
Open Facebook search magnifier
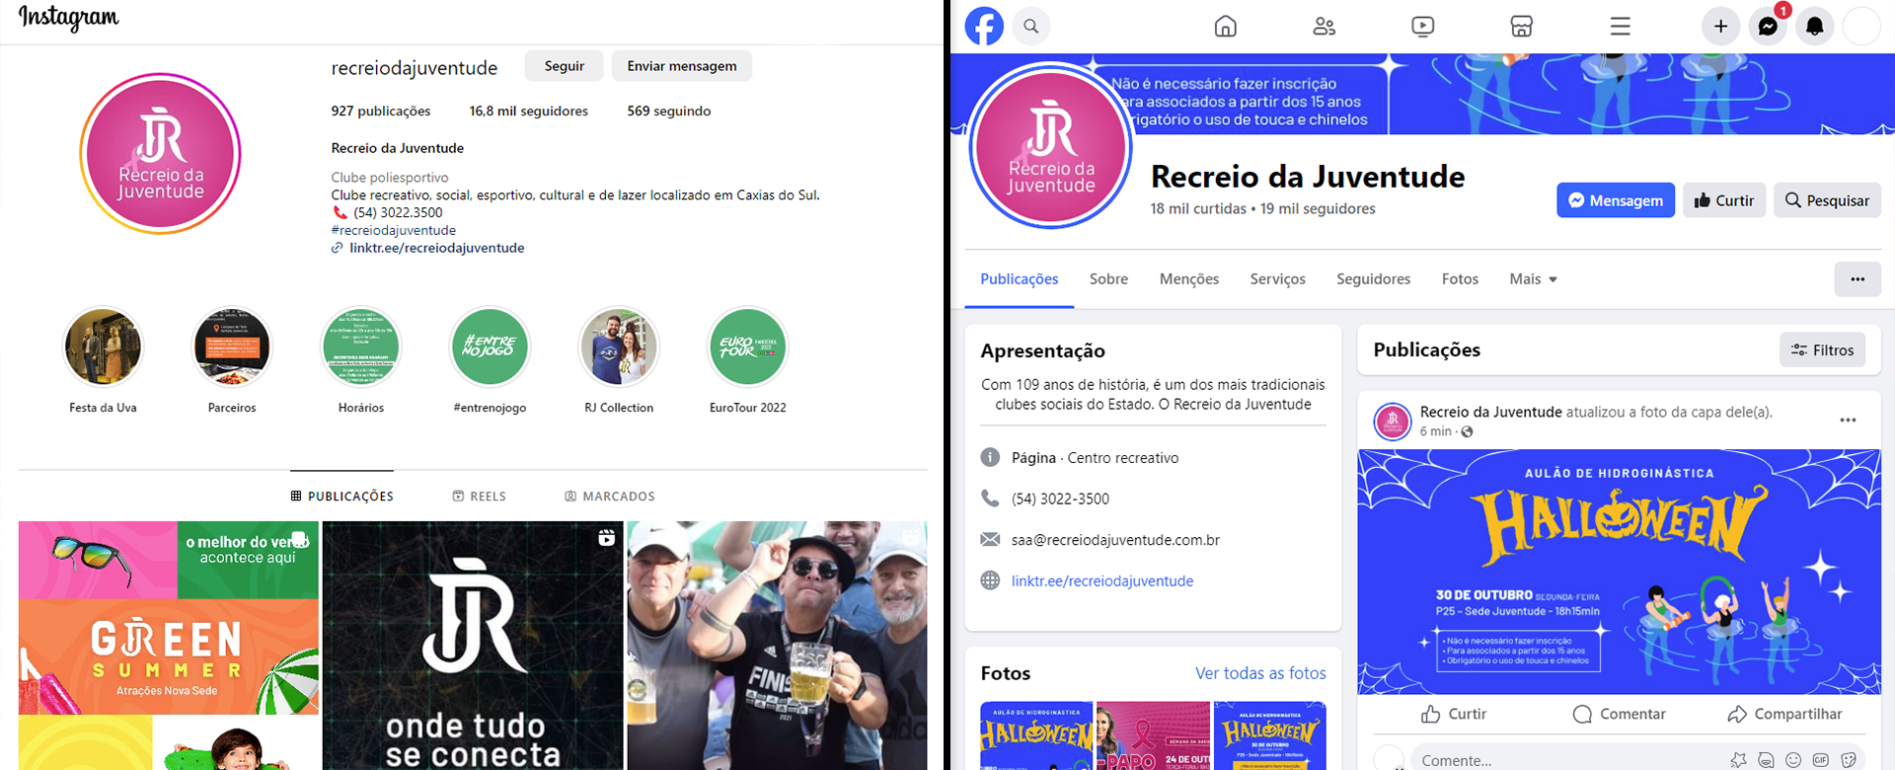1030,26
